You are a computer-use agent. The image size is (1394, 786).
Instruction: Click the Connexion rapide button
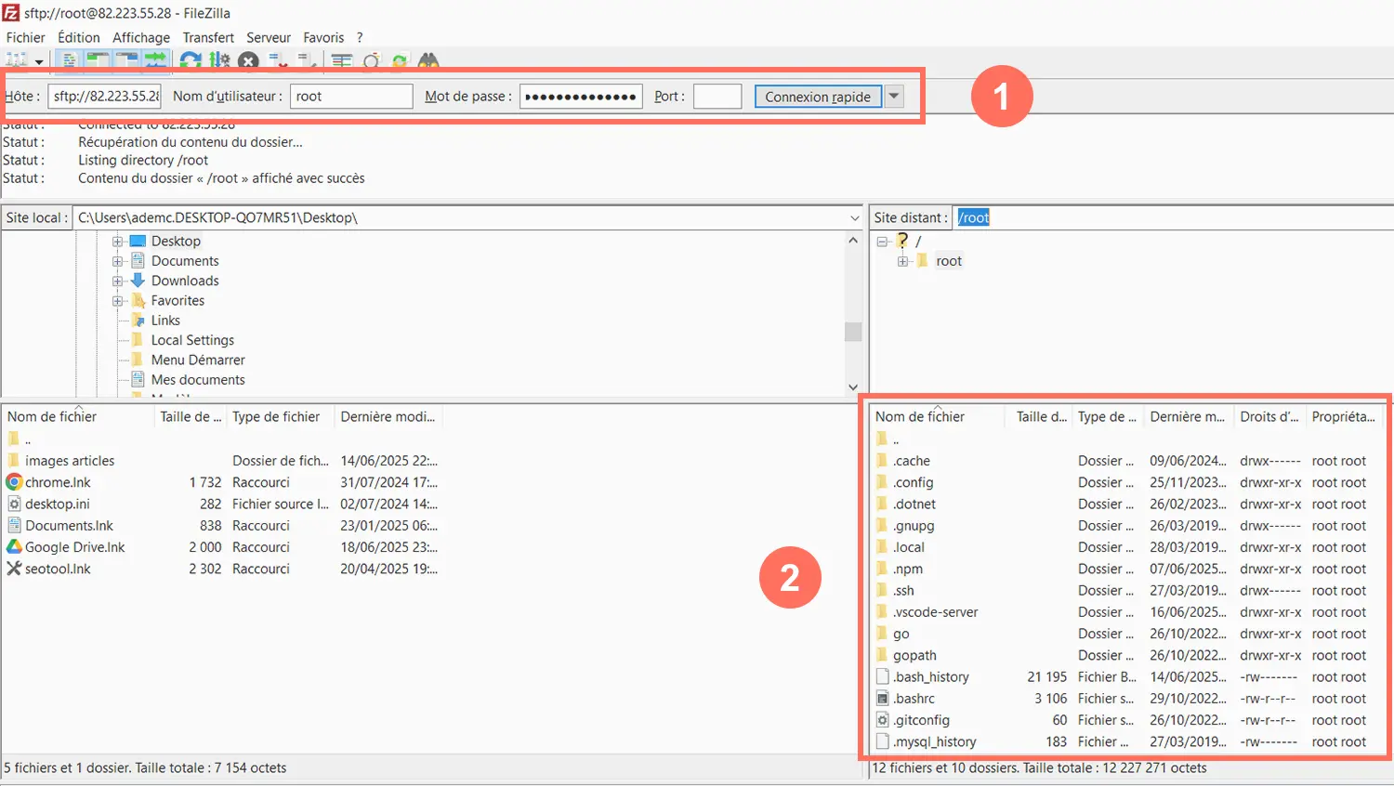point(818,97)
